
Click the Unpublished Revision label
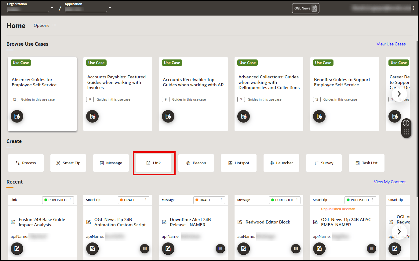338,209
